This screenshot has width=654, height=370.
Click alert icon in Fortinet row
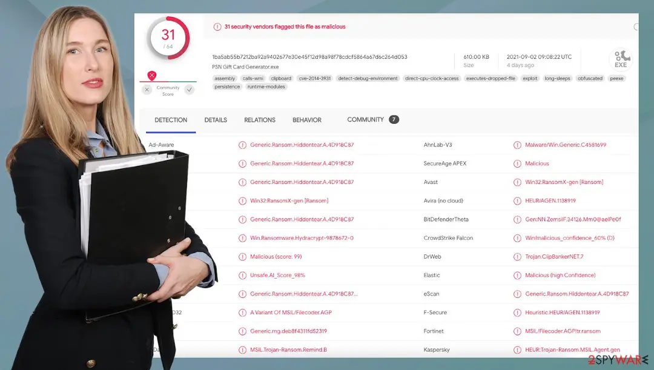(517, 331)
